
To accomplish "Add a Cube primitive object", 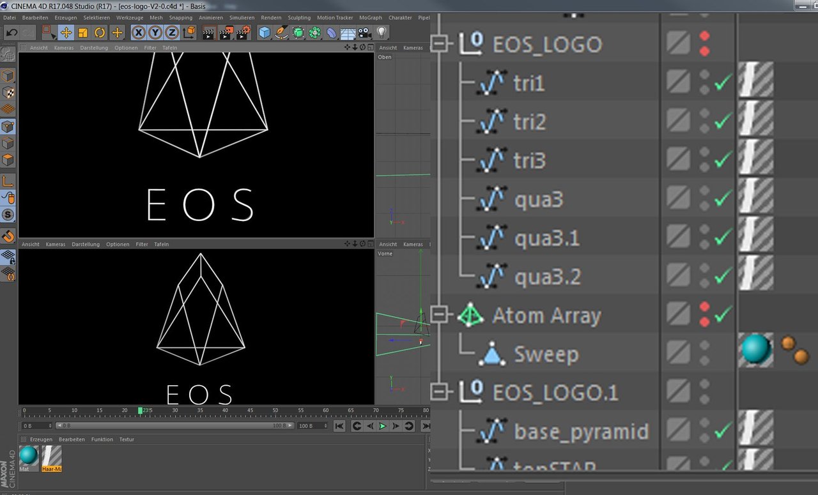I will coord(265,32).
